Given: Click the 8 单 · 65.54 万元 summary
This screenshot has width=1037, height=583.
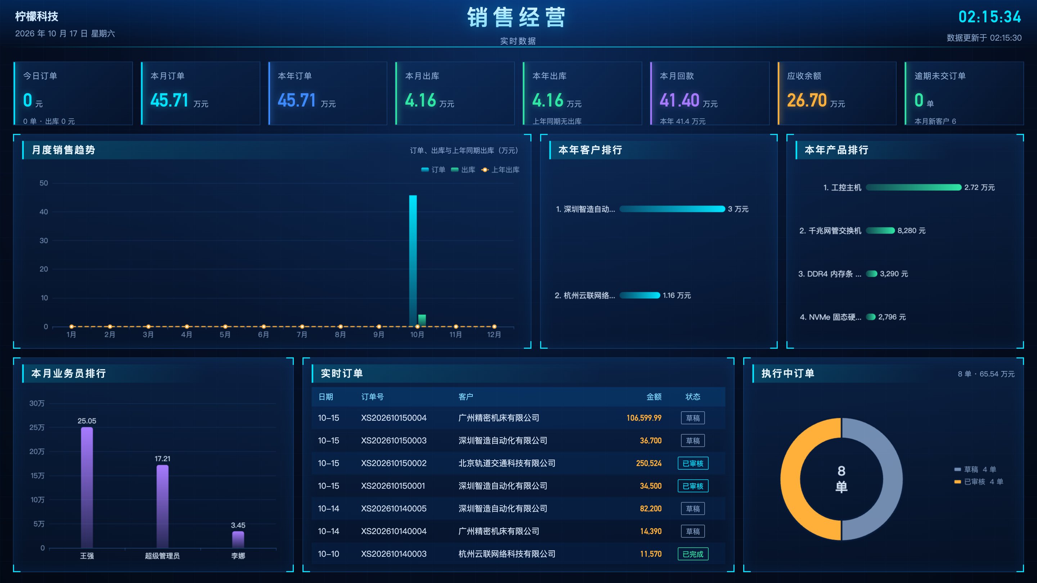Looking at the screenshot, I should coord(986,374).
